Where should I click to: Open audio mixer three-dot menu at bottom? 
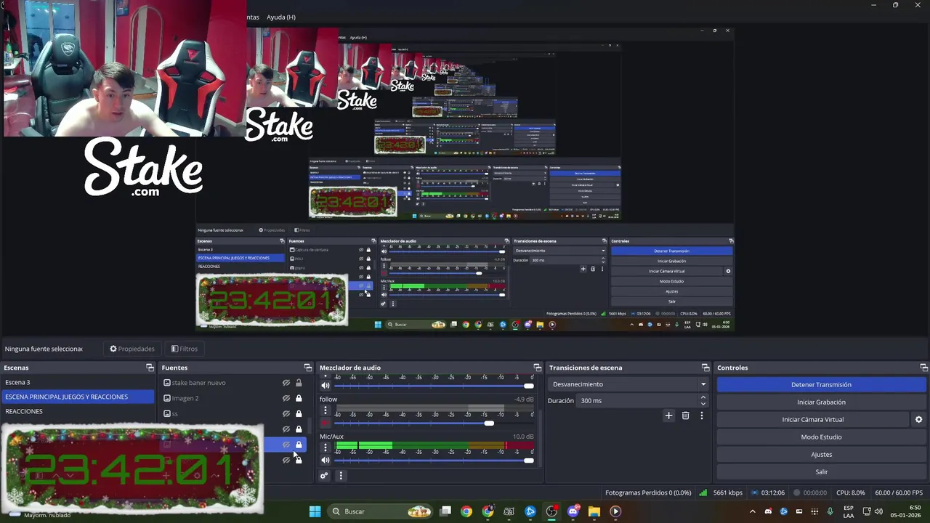pos(340,476)
